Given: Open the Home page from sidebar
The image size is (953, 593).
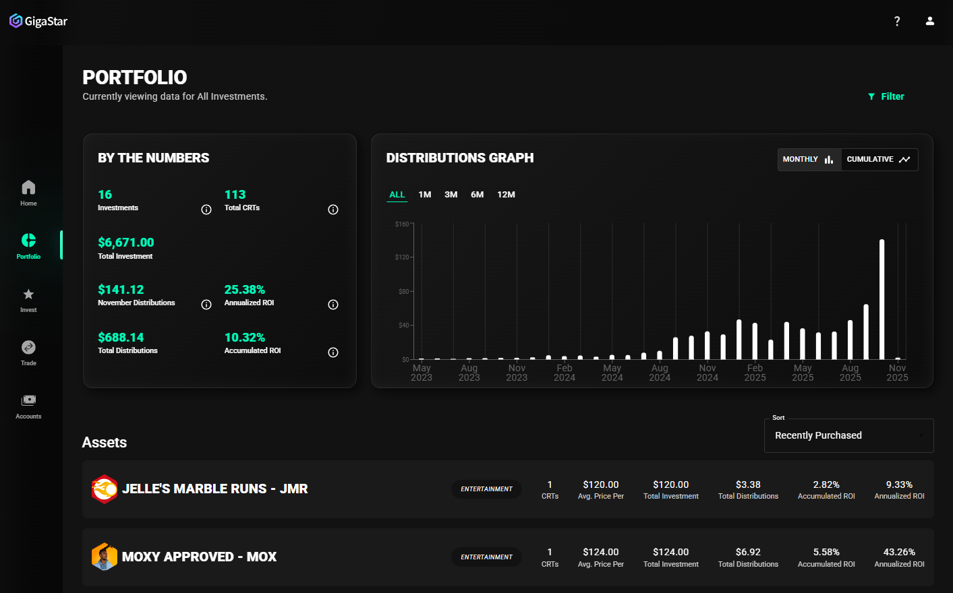Looking at the screenshot, I should coord(28,191).
